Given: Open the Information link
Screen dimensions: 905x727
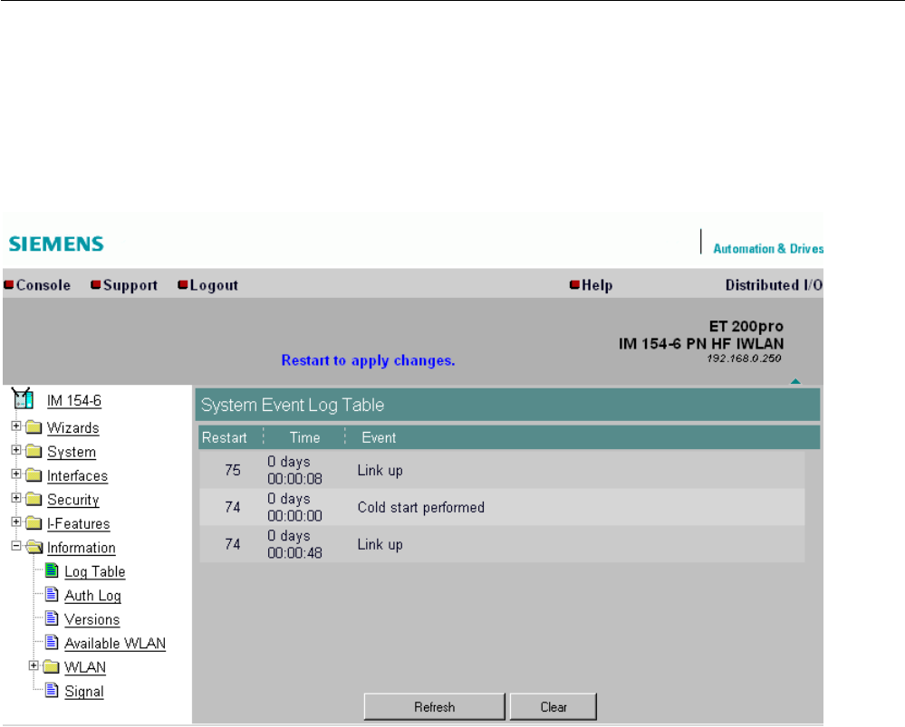Looking at the screenshot, I should coord(82,548).
